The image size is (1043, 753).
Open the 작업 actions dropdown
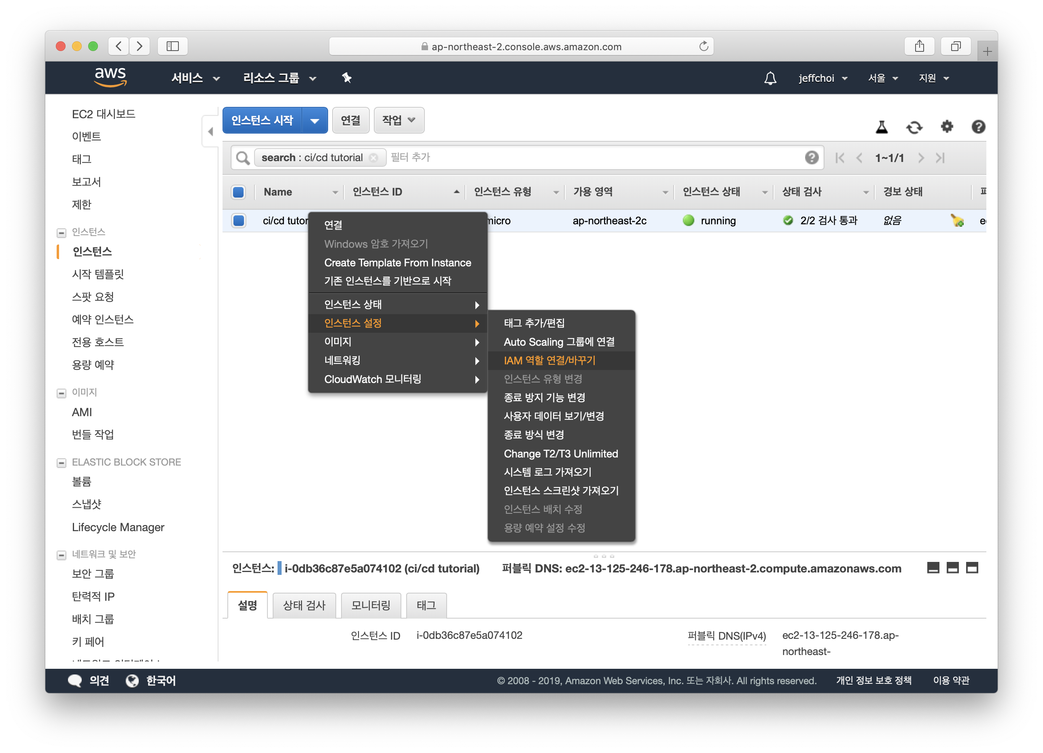[399, 121]
